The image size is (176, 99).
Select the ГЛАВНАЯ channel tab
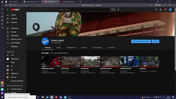pos(48,48)
